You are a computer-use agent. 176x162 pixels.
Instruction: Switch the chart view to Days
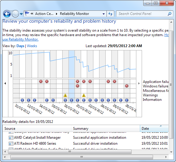click(20, 46)
